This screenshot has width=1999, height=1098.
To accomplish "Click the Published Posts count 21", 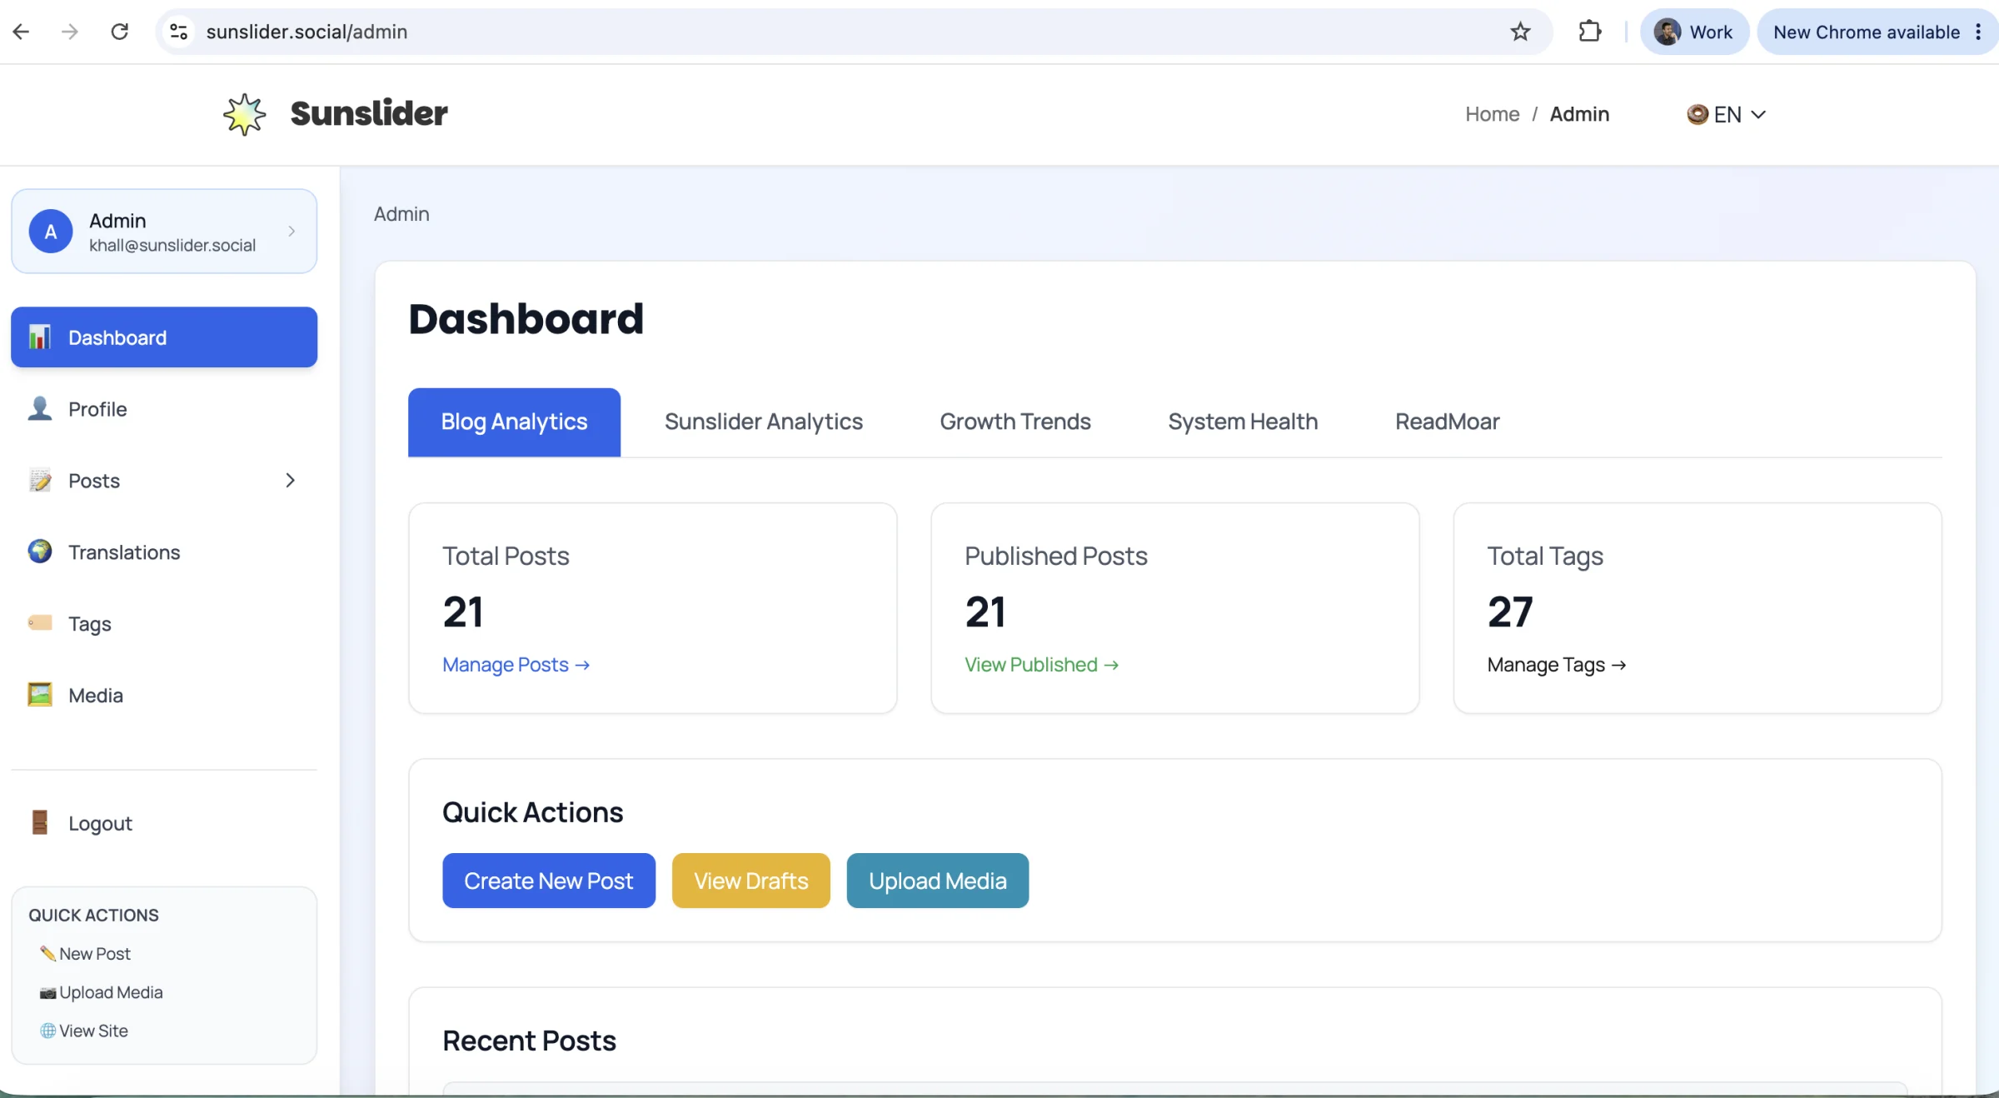I will tap(985, 612).
